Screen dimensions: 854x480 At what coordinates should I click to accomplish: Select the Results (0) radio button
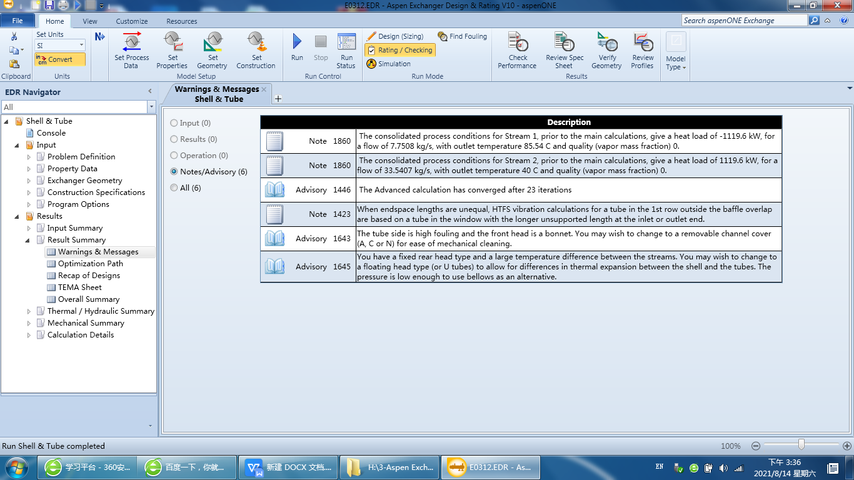pyautogui.click(x=174, y=139)
